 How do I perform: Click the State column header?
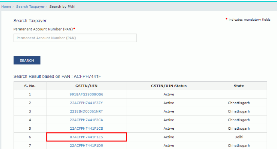239,86
